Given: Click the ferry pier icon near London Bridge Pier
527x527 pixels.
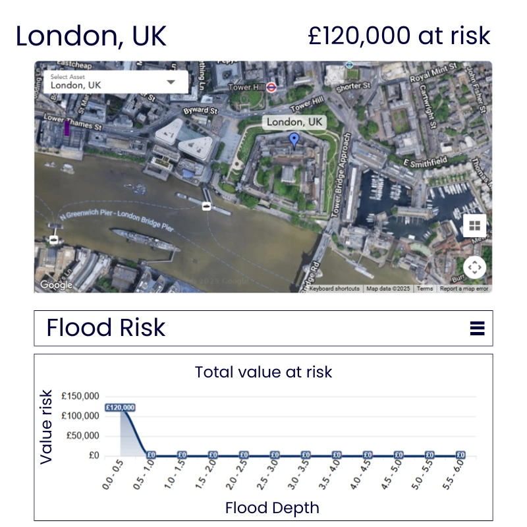Looking at the screenshot, I should [x=207, y=206].
